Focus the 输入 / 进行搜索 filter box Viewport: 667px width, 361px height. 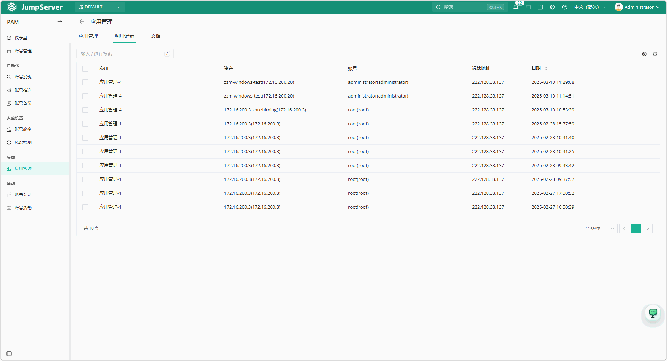125,54
